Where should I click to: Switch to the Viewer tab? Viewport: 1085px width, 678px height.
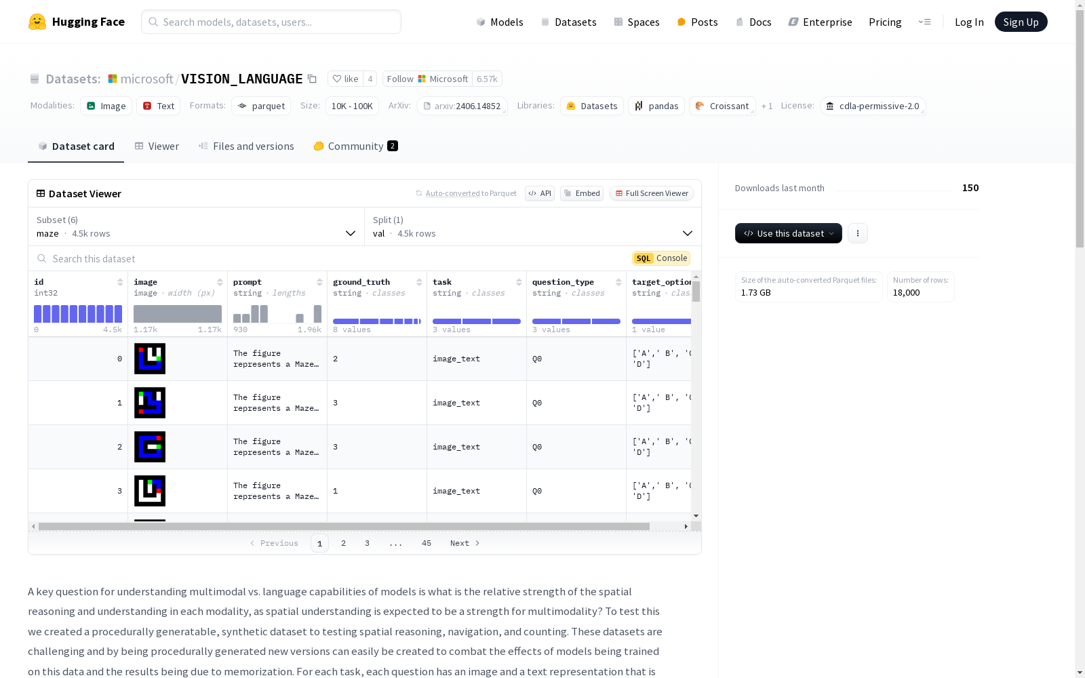tap(157, 146)
